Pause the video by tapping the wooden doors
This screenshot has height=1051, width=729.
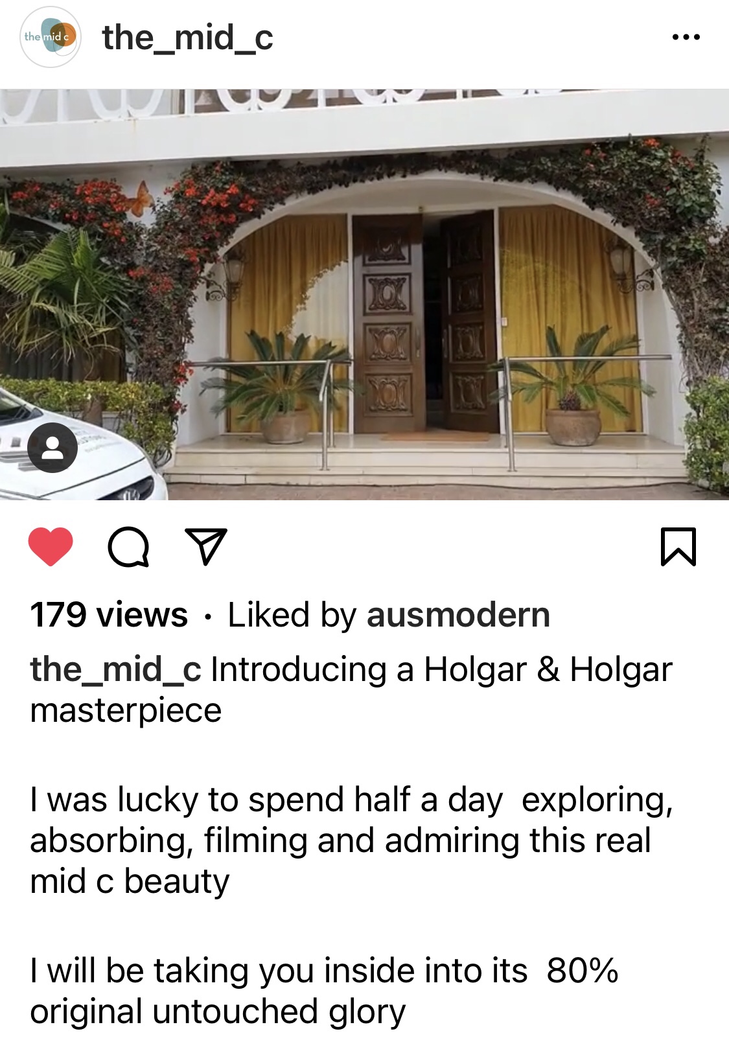click(x=425, y=322)
